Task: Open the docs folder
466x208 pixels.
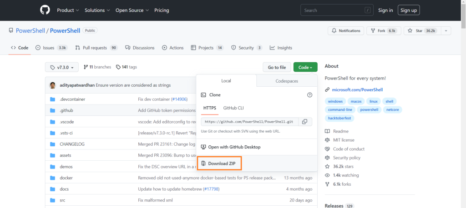Action: [64, 189]
